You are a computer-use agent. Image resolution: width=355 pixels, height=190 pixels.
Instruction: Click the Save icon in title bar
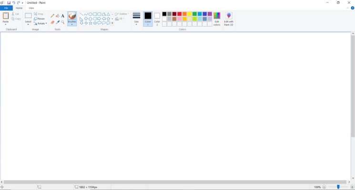(9, 3)
